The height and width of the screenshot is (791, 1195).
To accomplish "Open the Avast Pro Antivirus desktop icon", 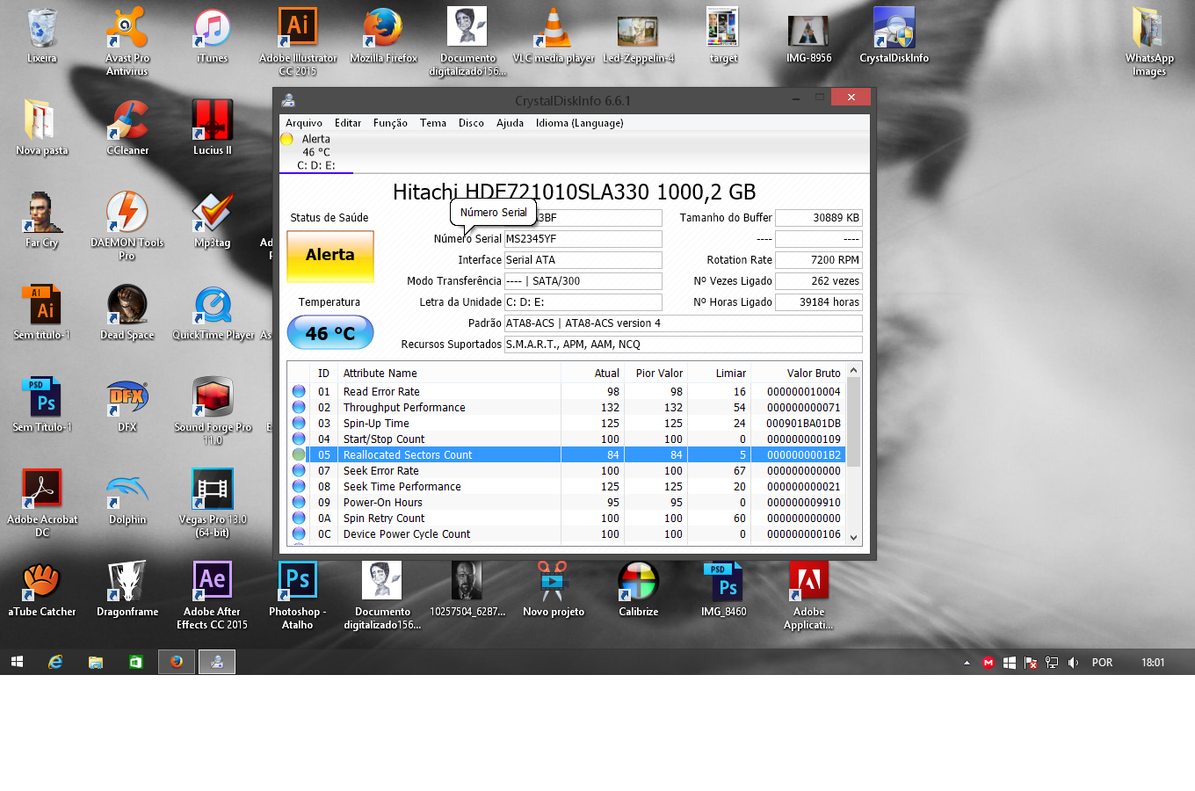I will [127, 41].
